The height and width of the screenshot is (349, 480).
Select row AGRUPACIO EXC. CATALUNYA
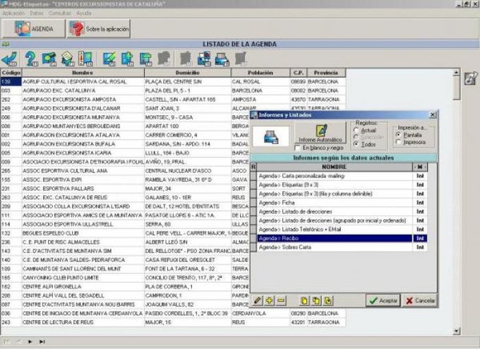click(x=173, y=90)
